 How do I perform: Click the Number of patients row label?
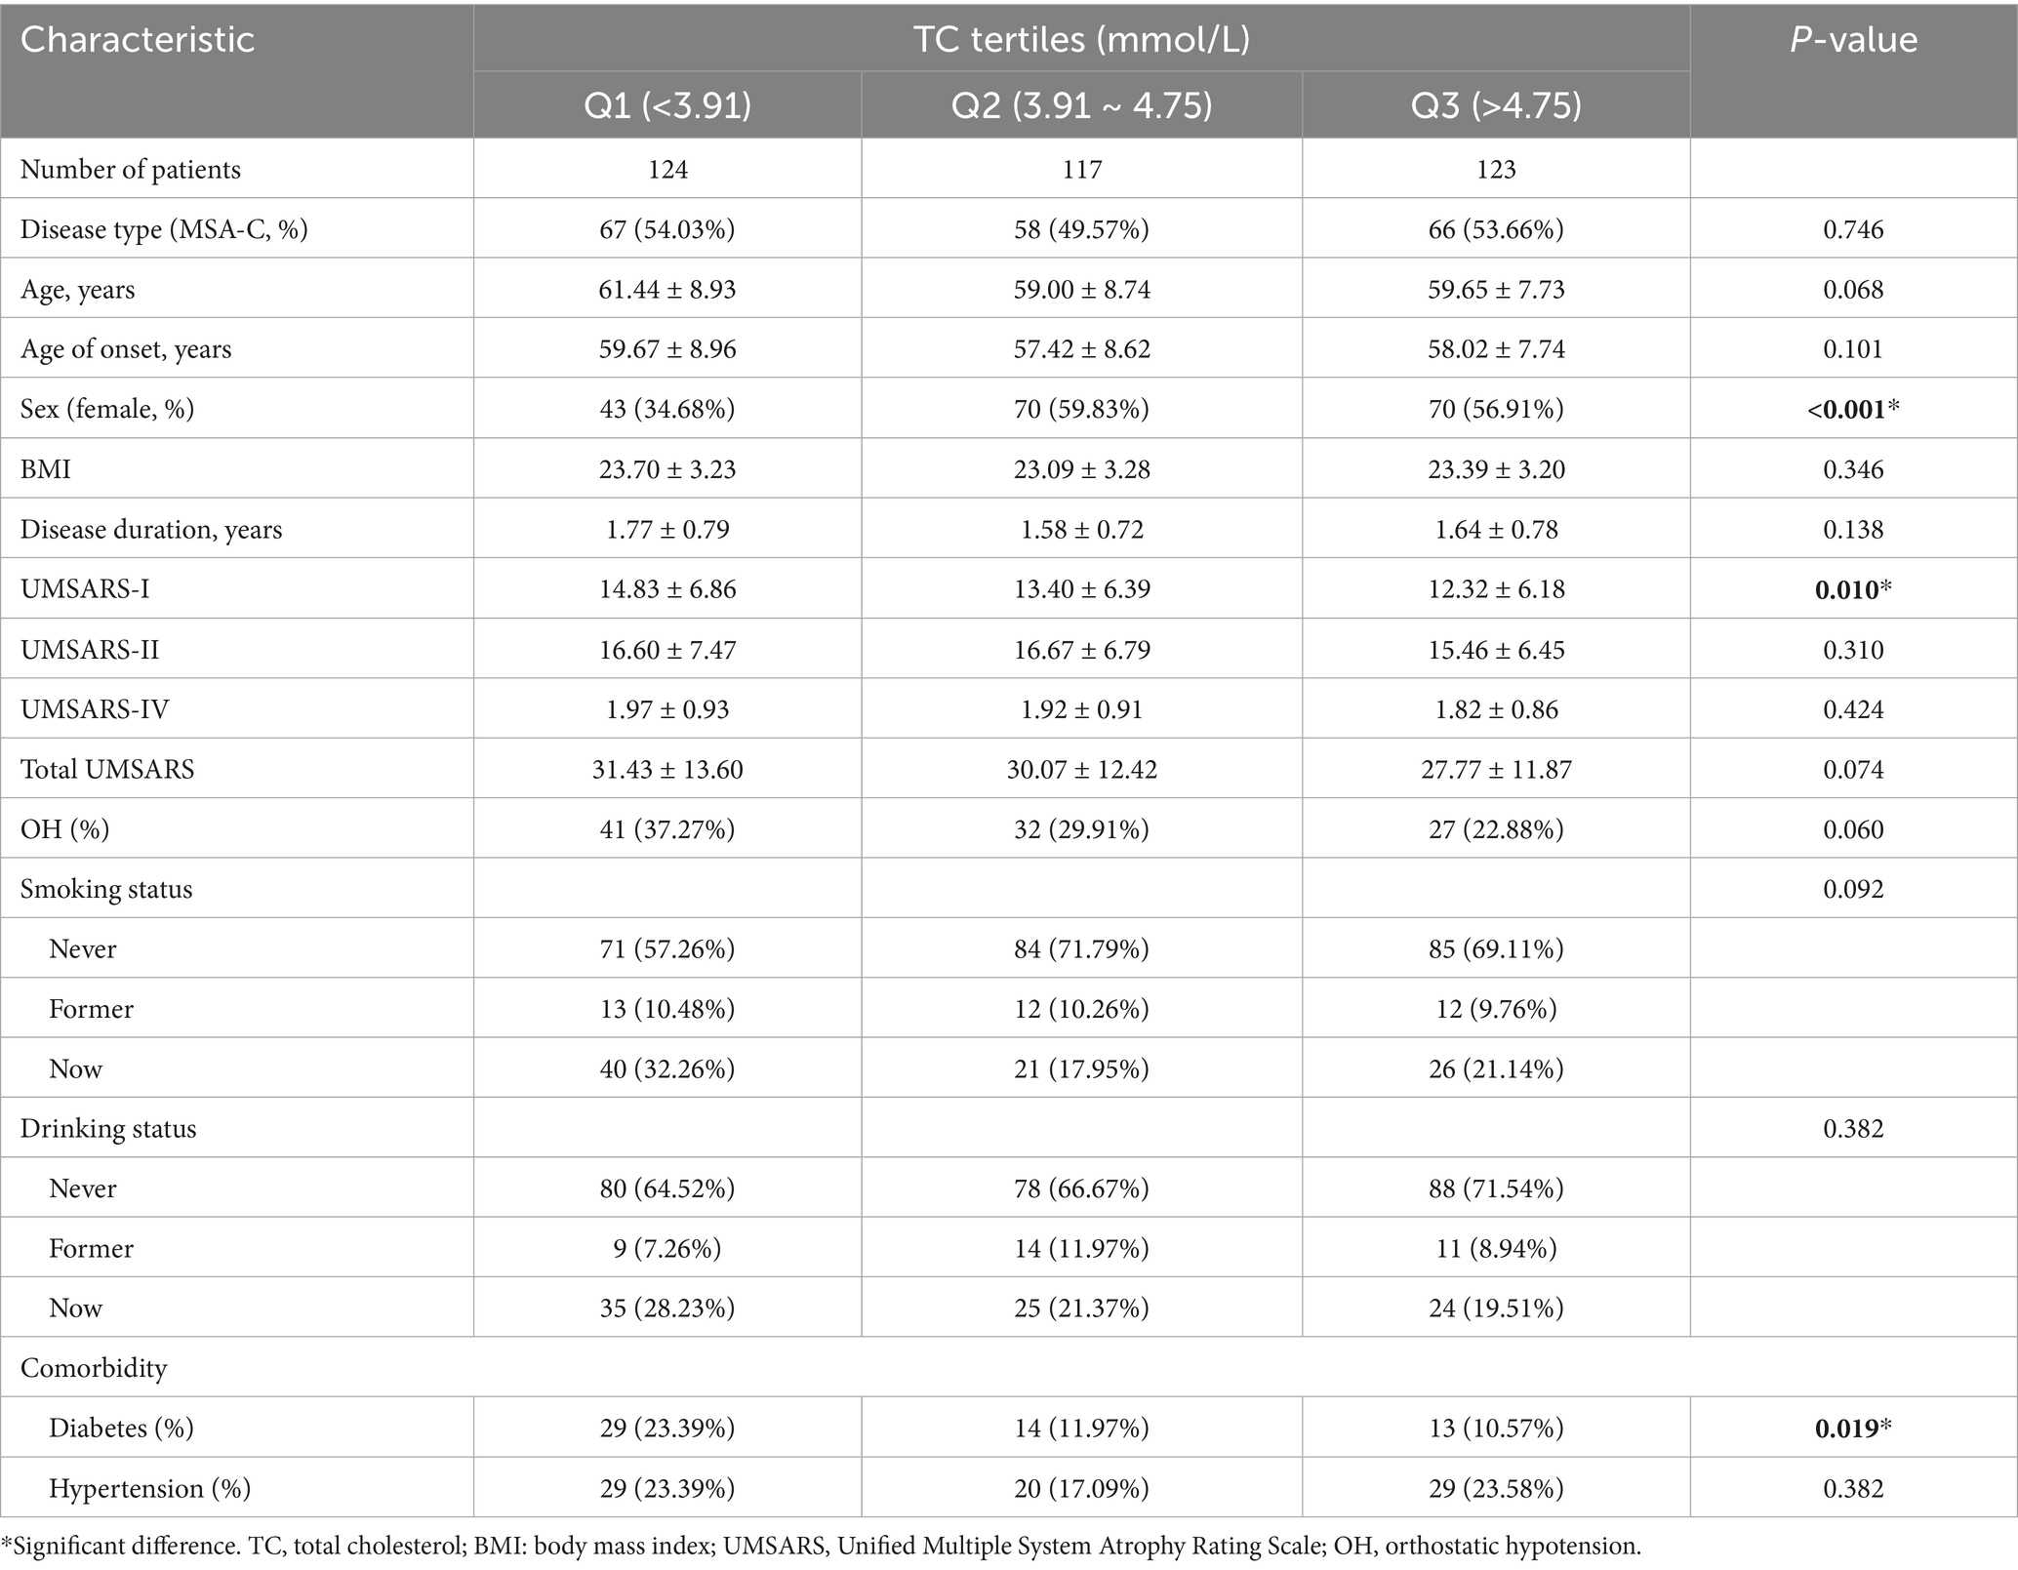point(131,170)
